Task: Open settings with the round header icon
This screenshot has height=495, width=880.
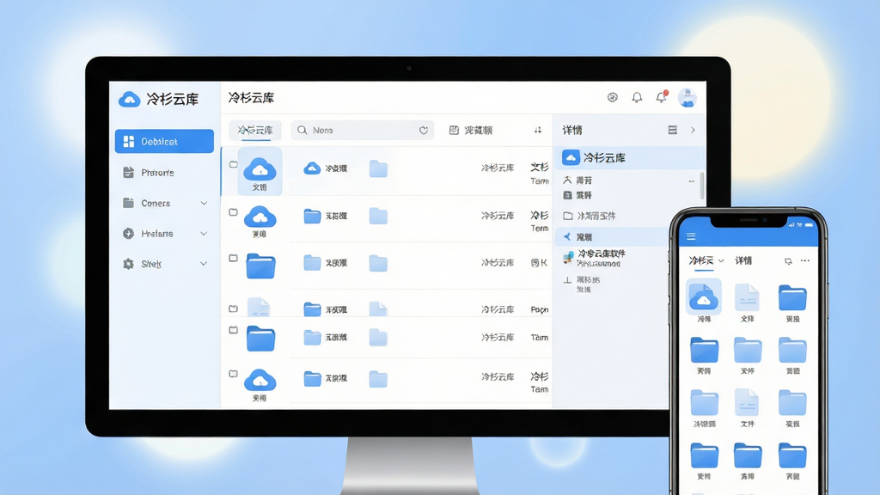Action: pyautogui.click(x=612, y=97)
